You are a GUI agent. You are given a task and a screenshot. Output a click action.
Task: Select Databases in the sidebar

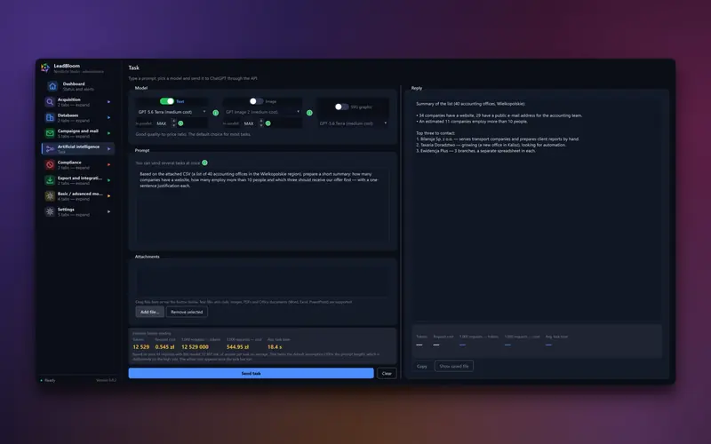click(78, 118)
